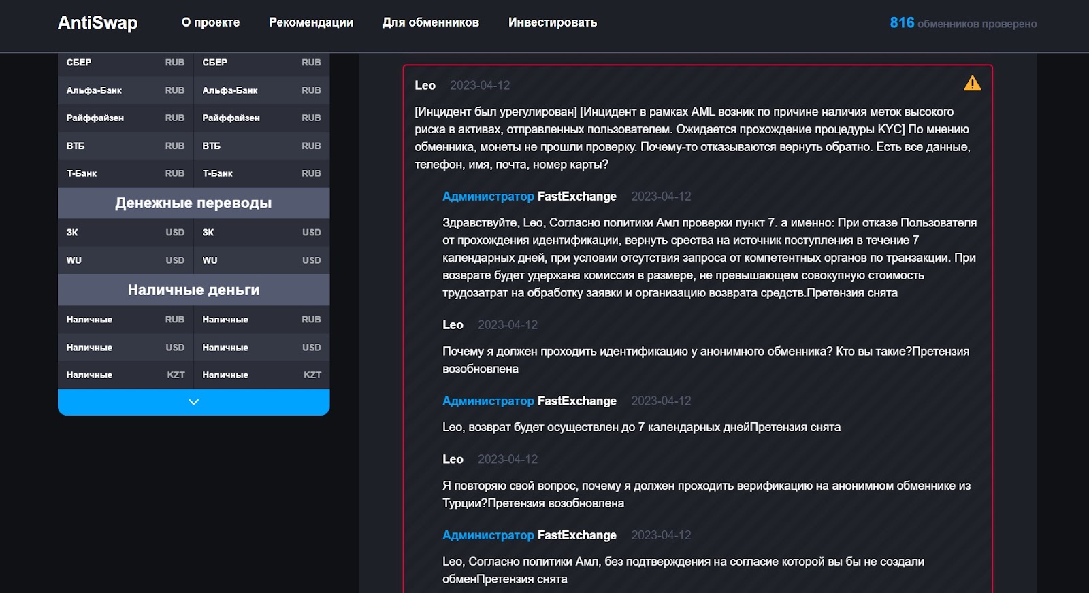Click the last Администратор FastExchange reply header

click(529, 535)
